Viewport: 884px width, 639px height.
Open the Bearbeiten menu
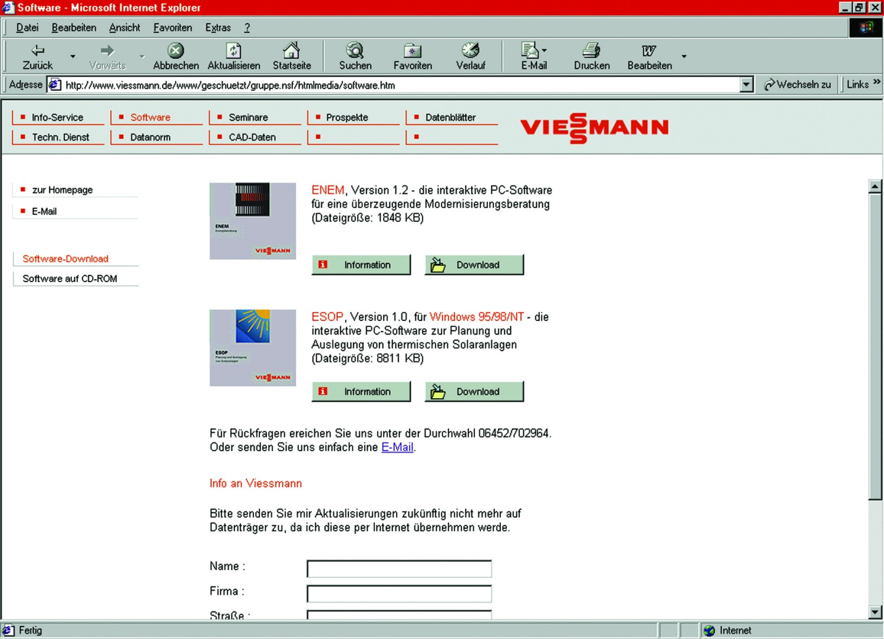point(74,28)
